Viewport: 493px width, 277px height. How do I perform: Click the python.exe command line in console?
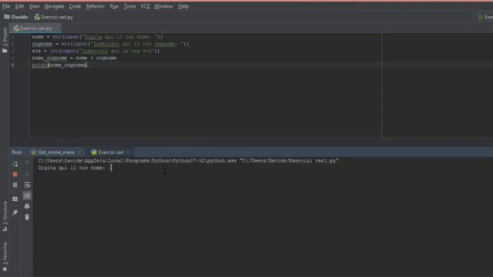[x=188, y=161]
